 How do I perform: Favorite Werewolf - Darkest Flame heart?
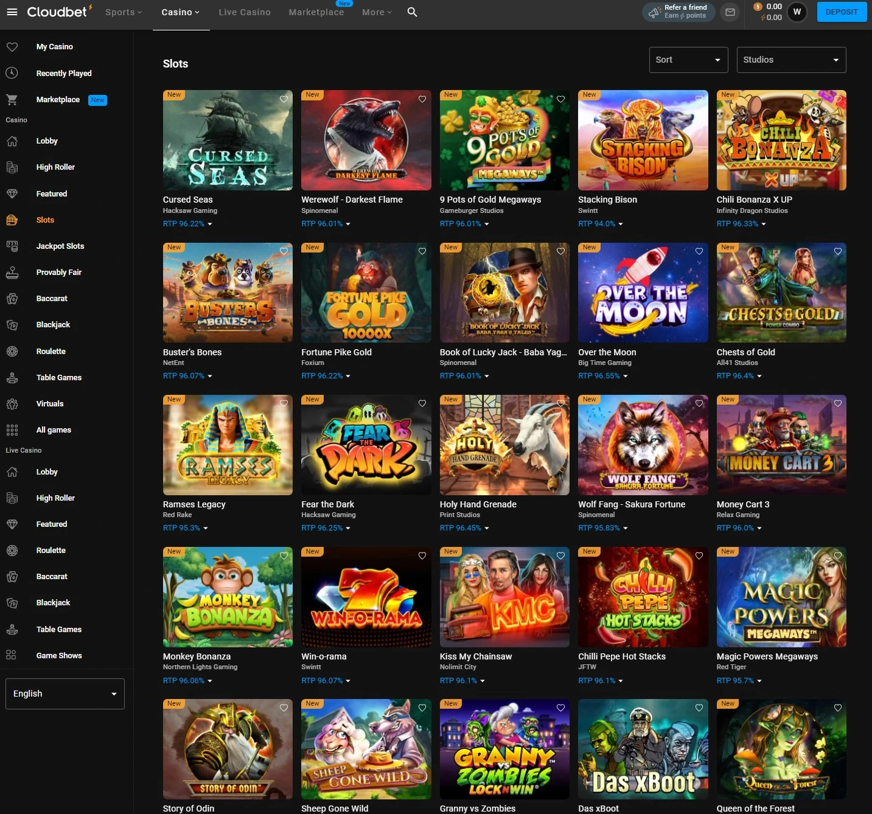pyautogui.click(x=422, y=99)
